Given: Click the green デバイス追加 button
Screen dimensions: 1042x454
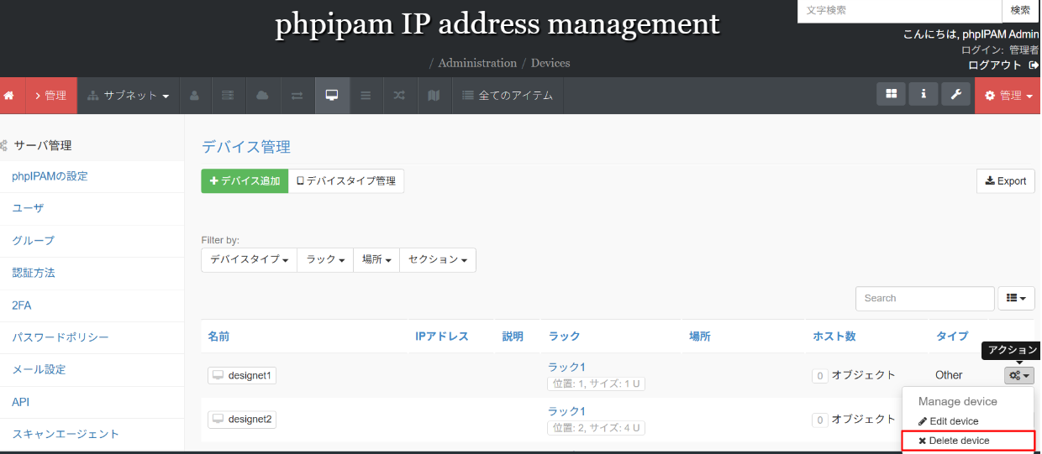Looking at the screenshot, I should pyautogui.click(x=245, y=181).
